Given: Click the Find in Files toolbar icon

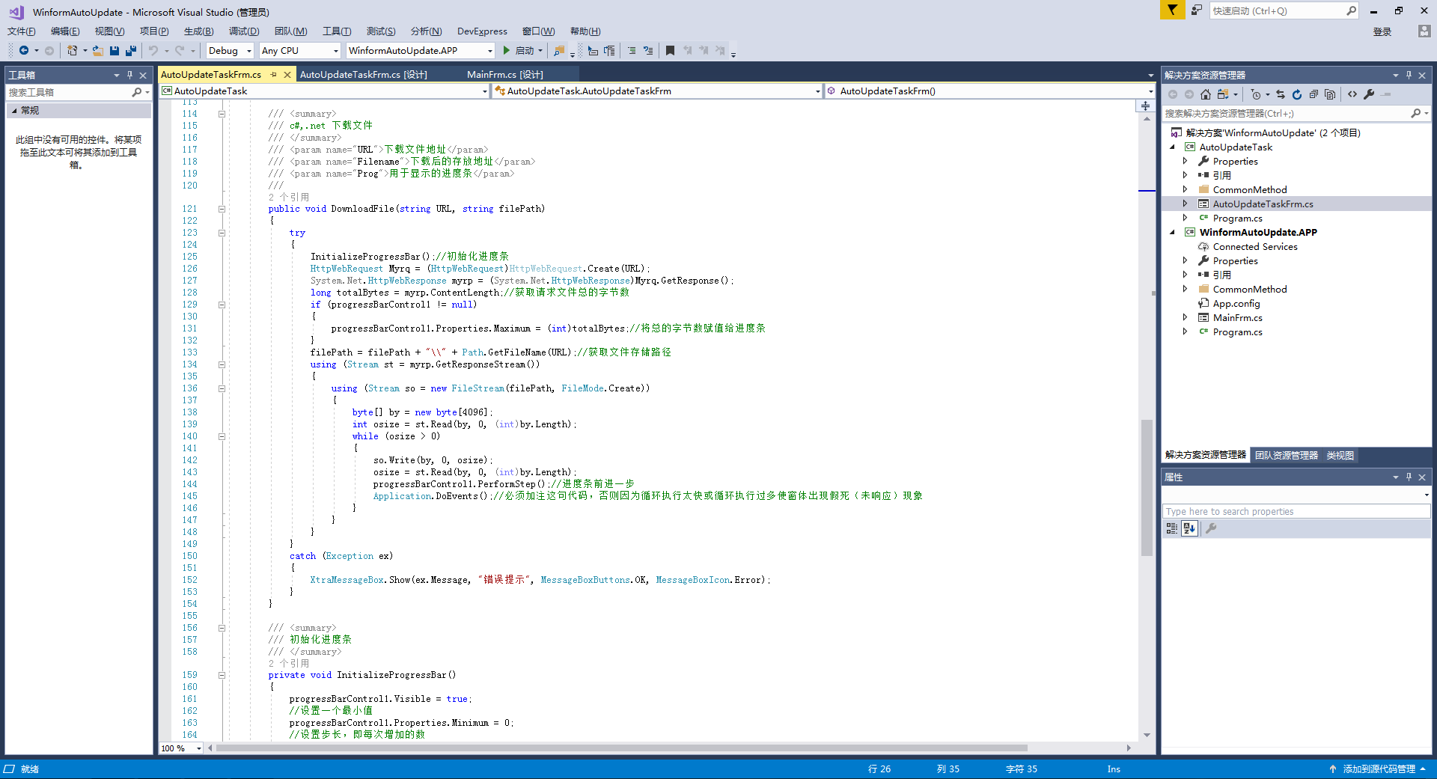Looking at the screenshot, I should pyautogui.click(x=559, y=51).
